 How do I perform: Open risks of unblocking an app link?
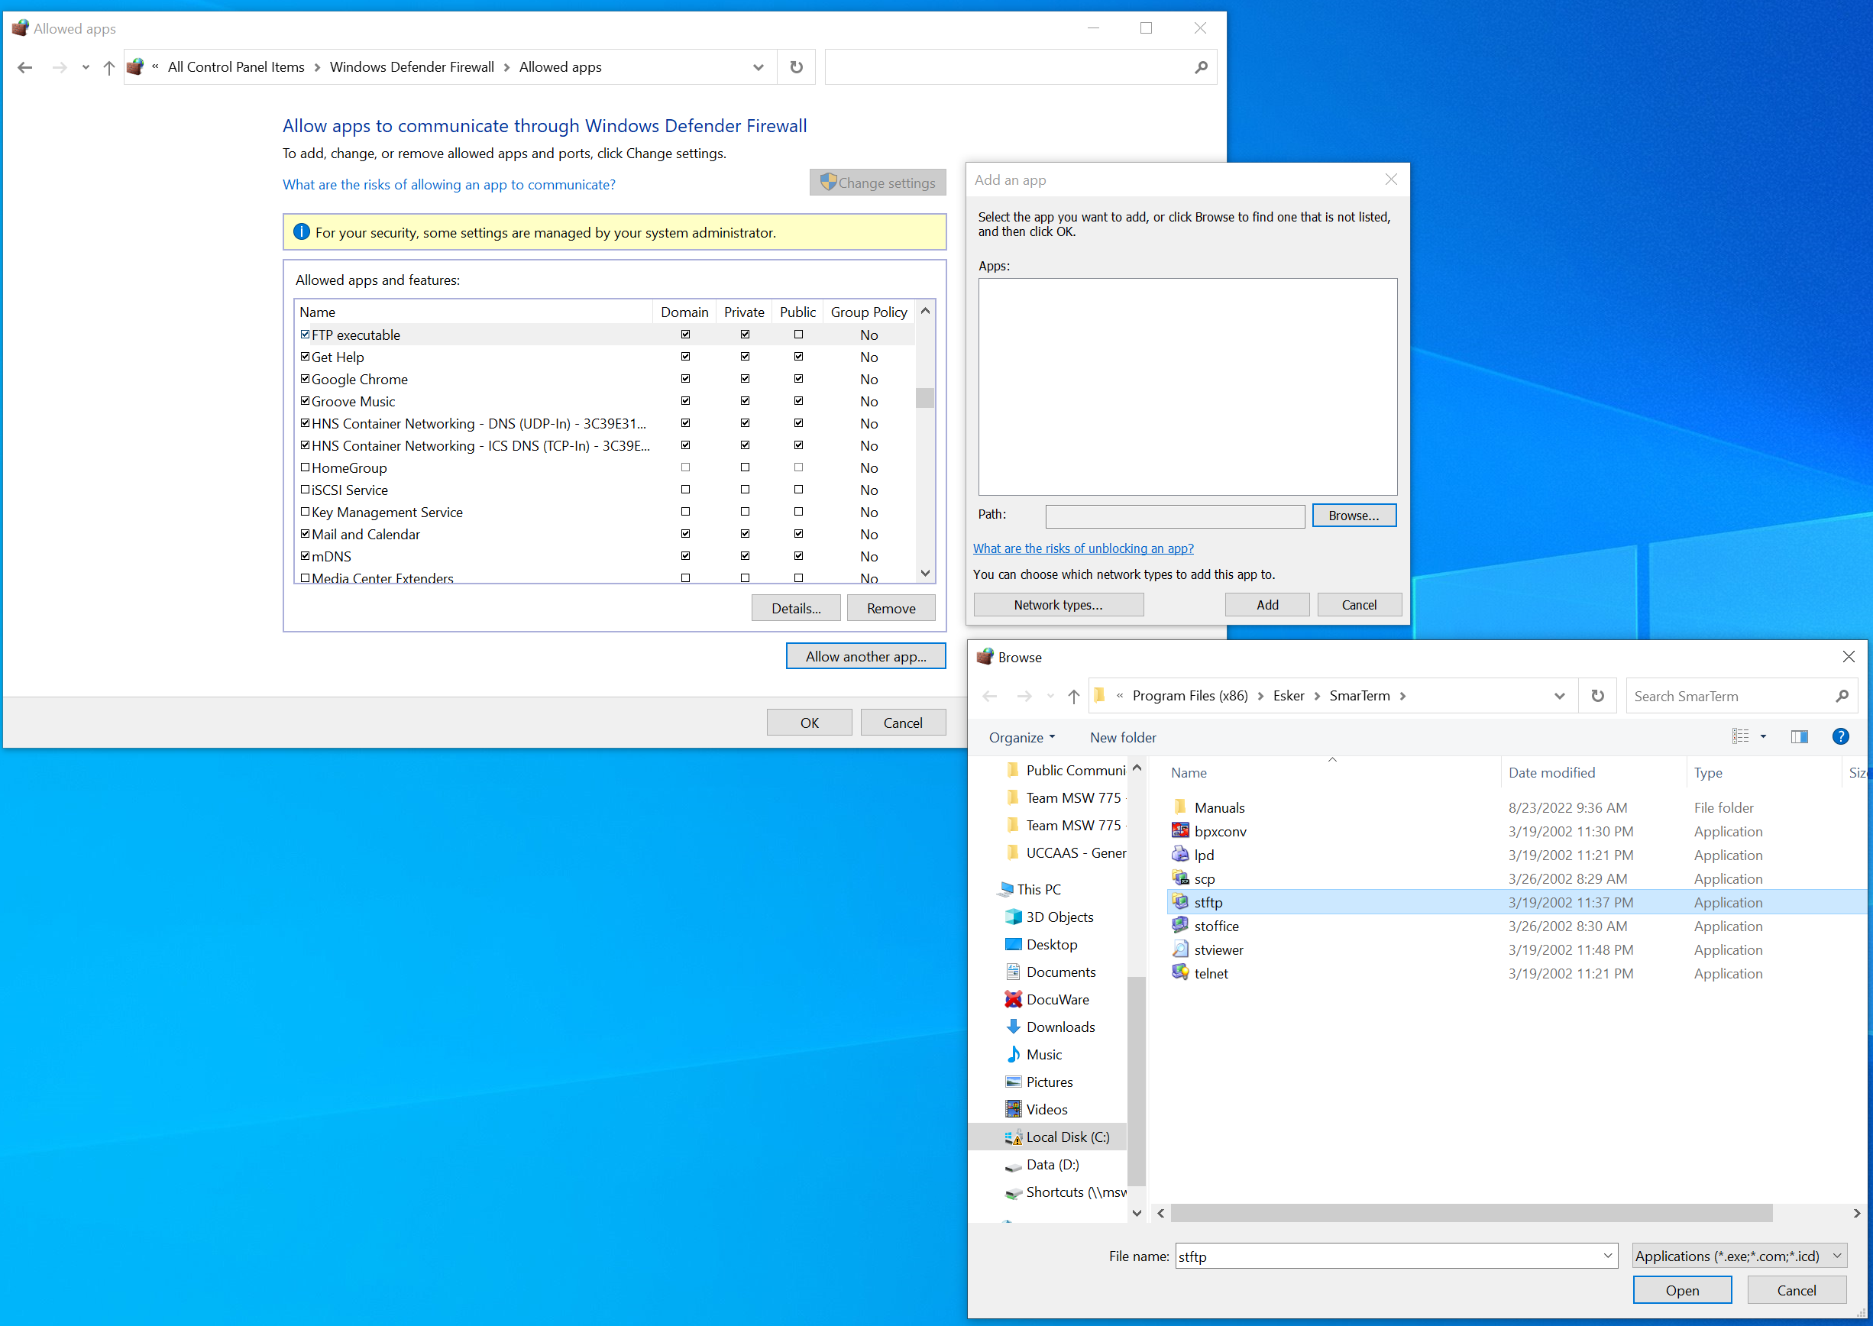pyautogui.click(x=1082, y=548)
